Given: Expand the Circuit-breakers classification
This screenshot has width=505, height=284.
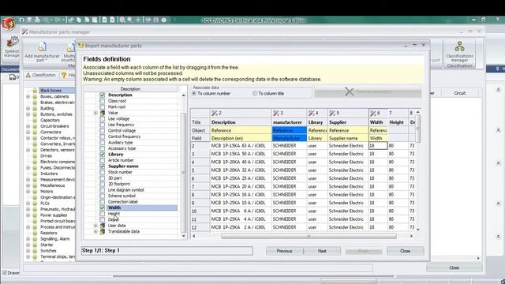Looking at the screenshot, I should 28,126.
